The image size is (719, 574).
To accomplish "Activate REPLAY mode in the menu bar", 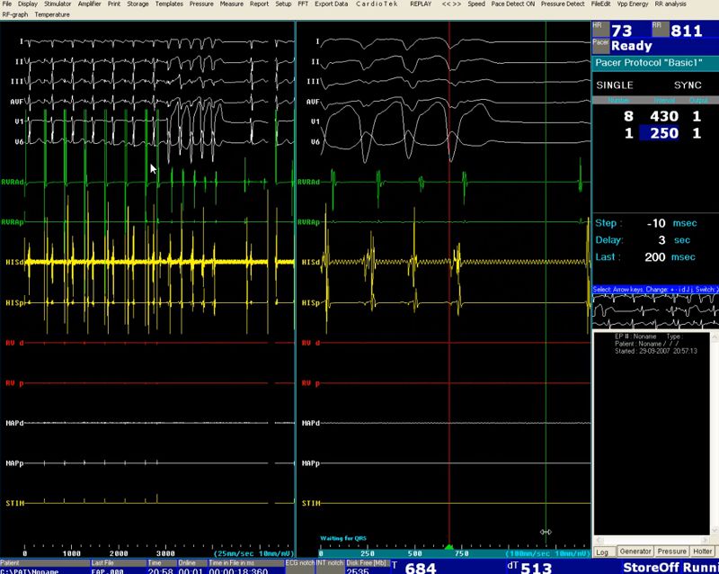I will [421, 4].
